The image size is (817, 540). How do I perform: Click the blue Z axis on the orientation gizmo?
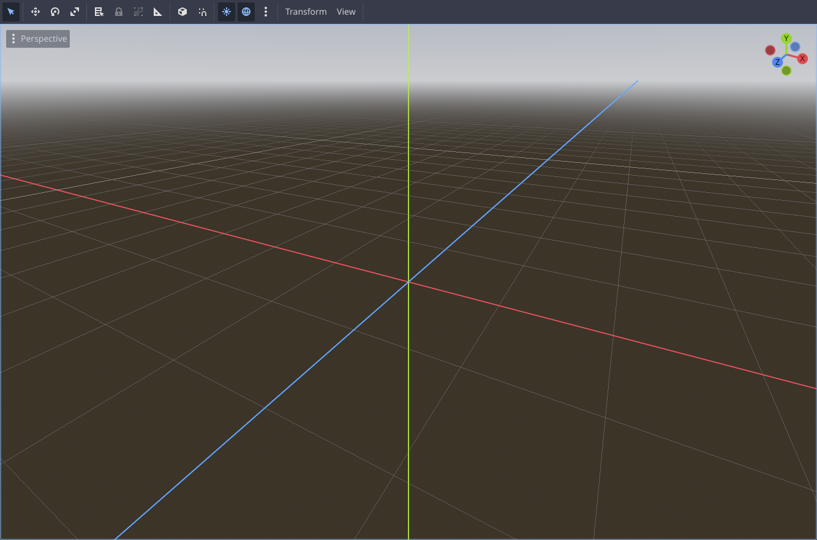778,62
